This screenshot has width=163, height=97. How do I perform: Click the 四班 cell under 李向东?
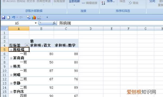coord(19,95)
